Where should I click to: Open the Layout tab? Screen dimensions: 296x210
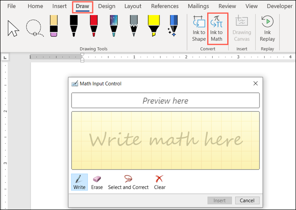[x=133, y=6]
